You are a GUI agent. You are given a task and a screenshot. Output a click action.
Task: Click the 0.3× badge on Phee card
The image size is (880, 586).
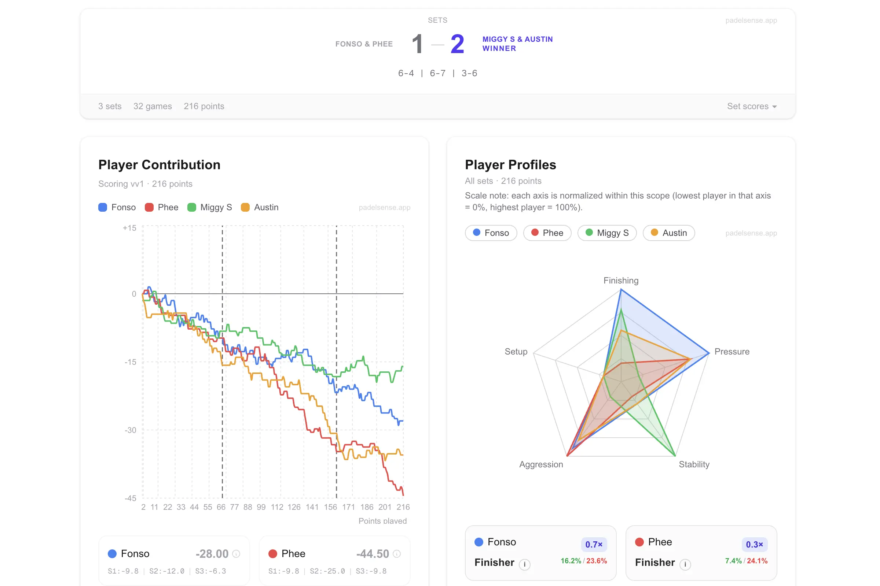(x=754, y=545)
